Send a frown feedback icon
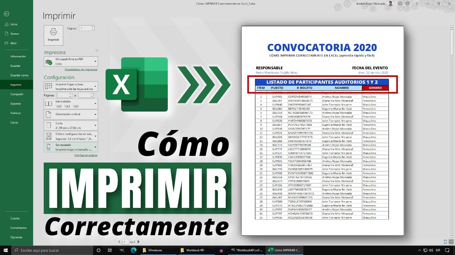Viewport: 455px width, 255px height. [408, 4]
